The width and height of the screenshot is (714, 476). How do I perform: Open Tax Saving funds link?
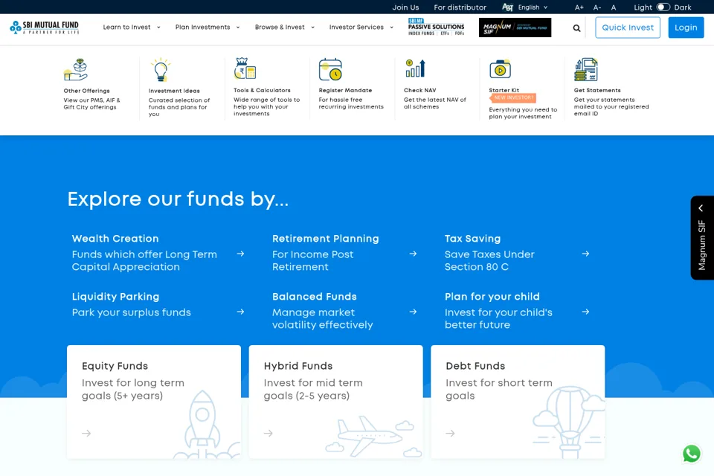tap(473, 239)
